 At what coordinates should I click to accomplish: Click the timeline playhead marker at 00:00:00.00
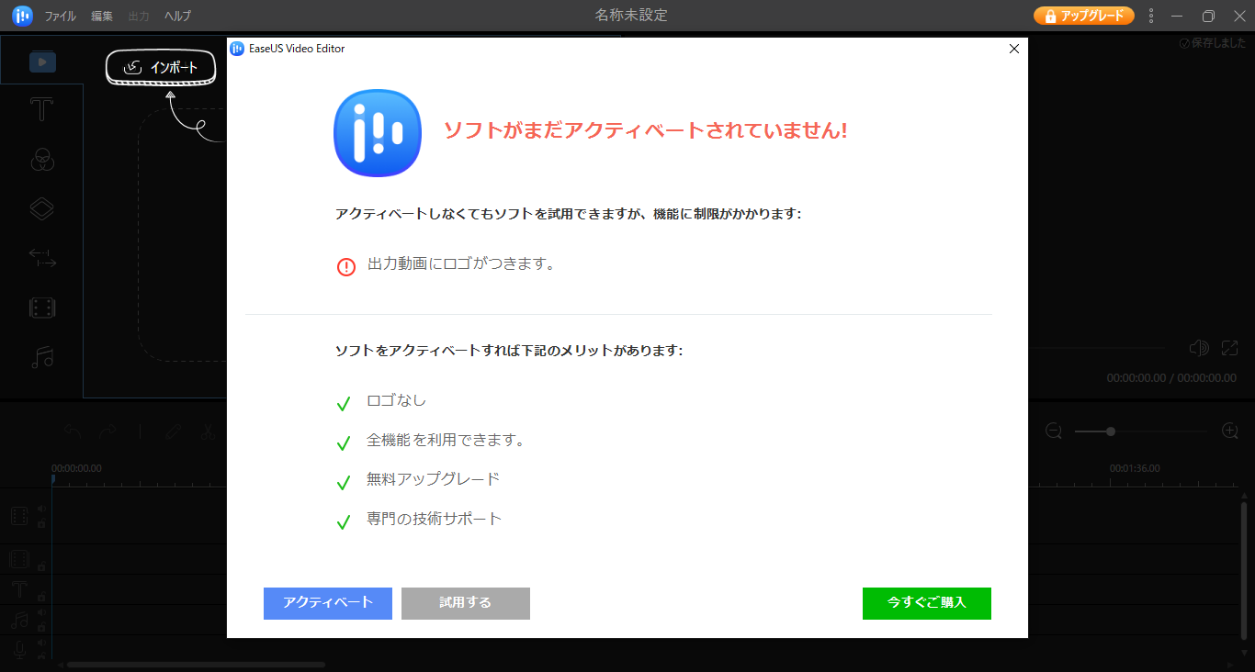click(x=52, y=479)
